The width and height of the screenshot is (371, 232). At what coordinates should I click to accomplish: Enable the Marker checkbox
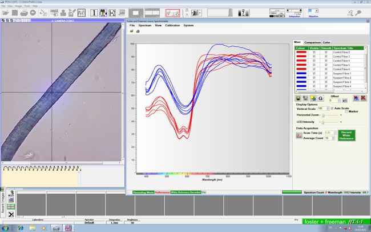(346, 111)
